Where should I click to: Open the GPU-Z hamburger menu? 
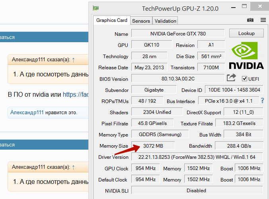[263, 20]
